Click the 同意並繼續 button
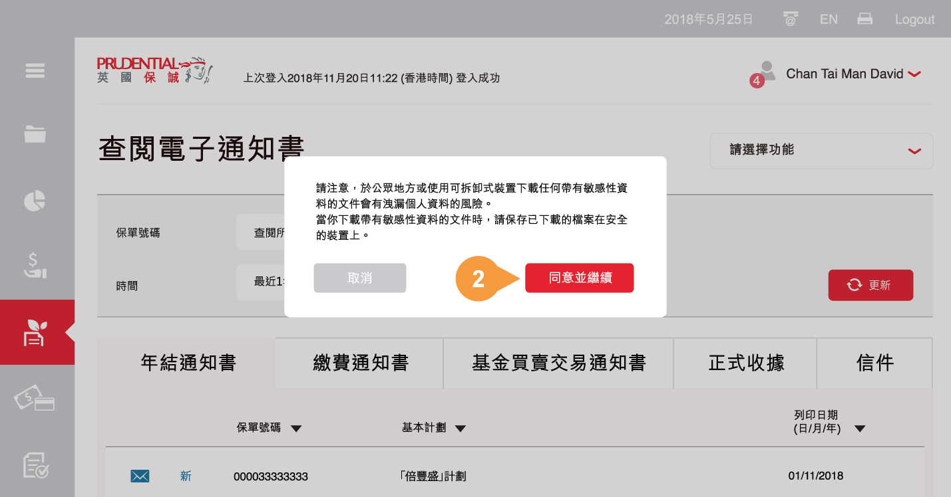The height and width of the screenshot is (497, 951). [579, 278]
